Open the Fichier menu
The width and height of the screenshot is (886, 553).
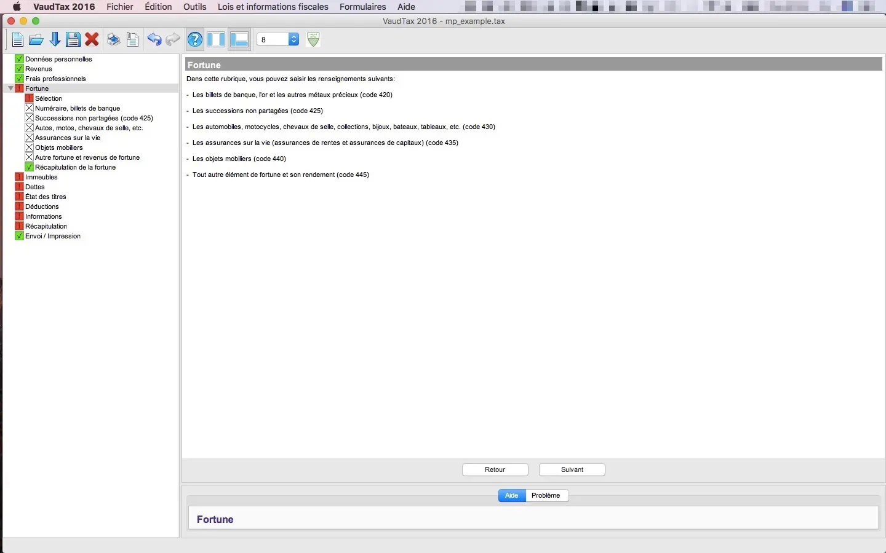click(x=120, y=7)
